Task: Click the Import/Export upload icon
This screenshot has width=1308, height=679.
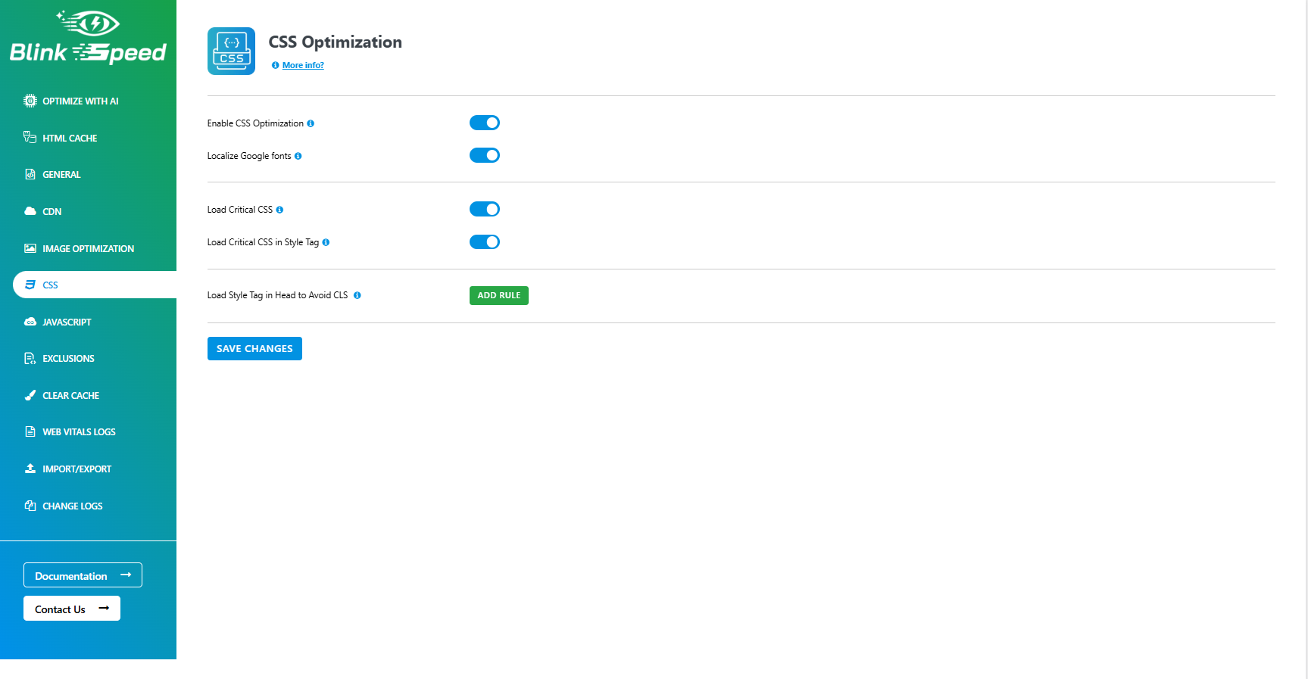Action: [x=30, y=469]
